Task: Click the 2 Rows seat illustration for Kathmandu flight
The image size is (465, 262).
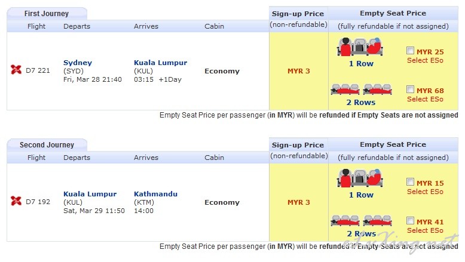Action: click(x=361, y=221)
